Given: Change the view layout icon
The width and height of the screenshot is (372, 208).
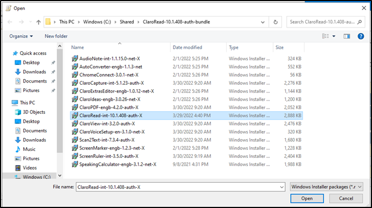Looking at the screenshot, I should pyautogui.click(x=325, y=36).
